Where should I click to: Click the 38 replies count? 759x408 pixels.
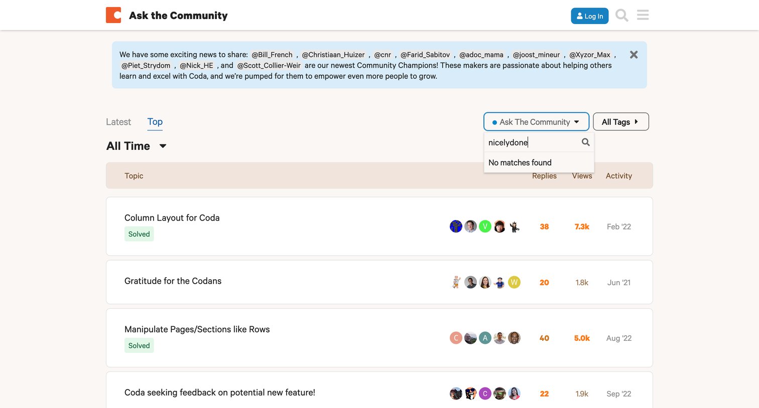(x=544, y=227)
